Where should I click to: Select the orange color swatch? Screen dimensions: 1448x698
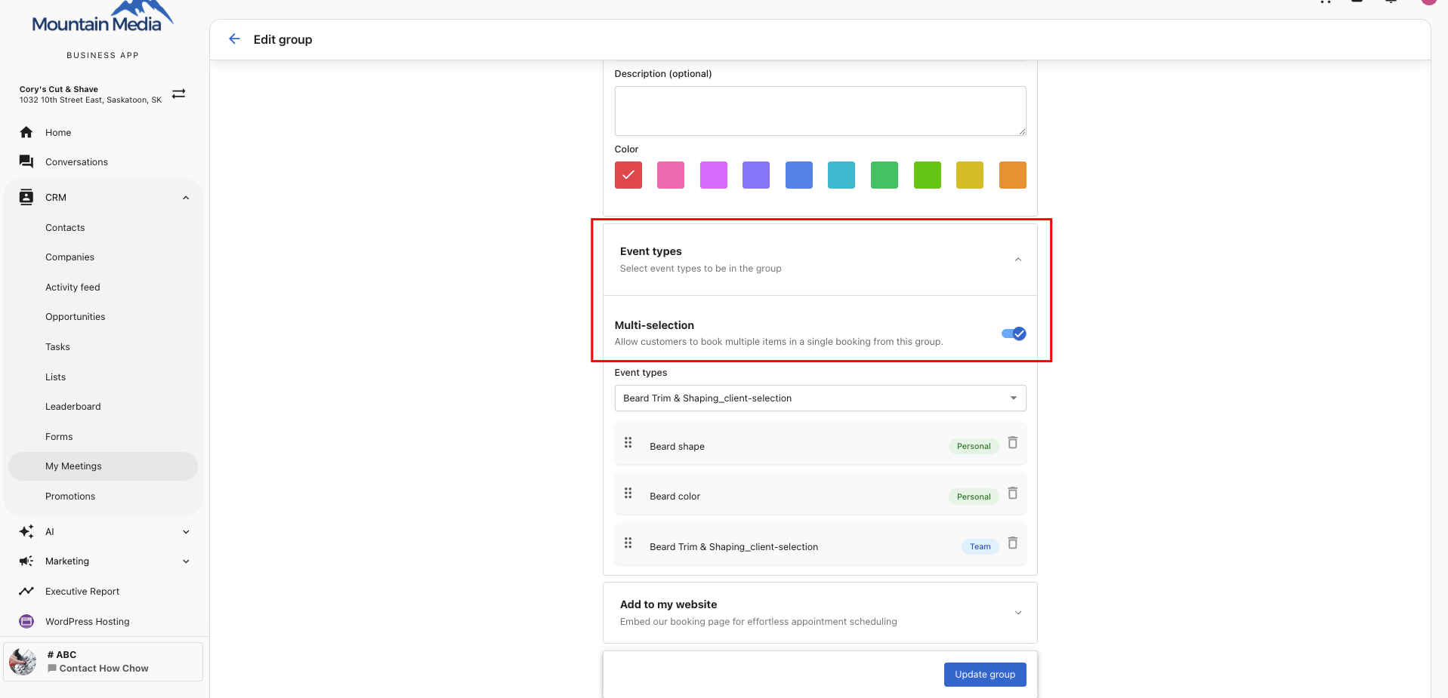coord(1013,175)
